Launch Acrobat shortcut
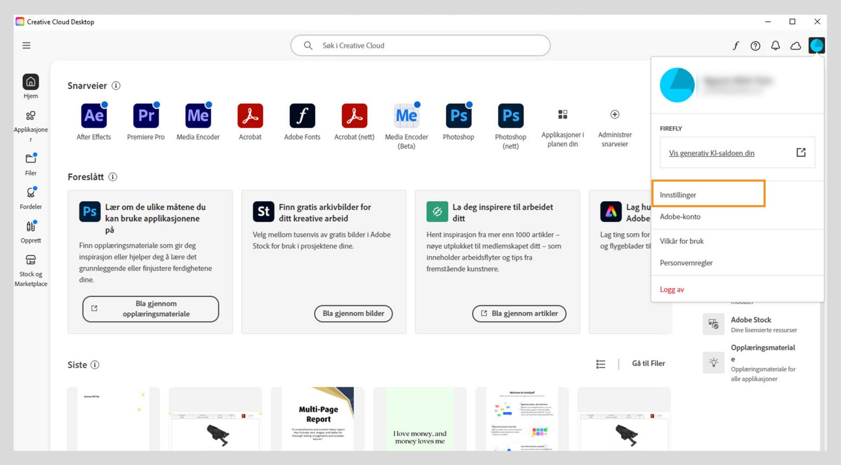The width and height of the screenshot is (841, 465). pos(250,116)
